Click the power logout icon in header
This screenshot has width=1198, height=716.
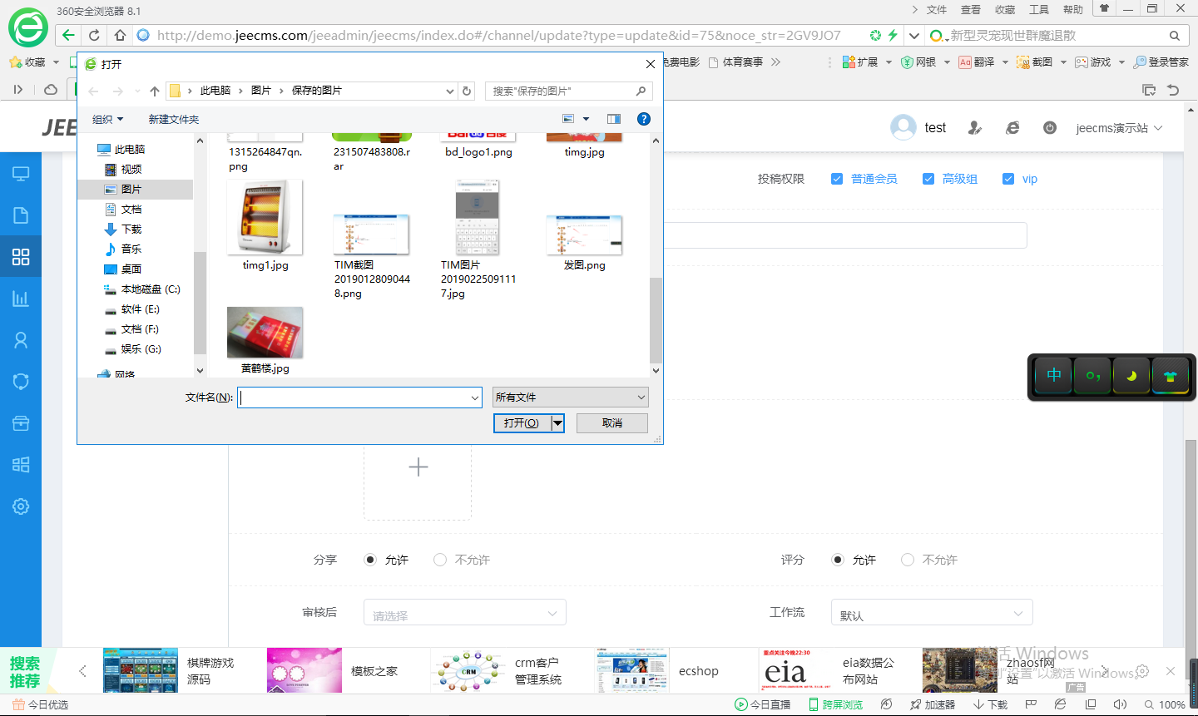point(1050,128)
